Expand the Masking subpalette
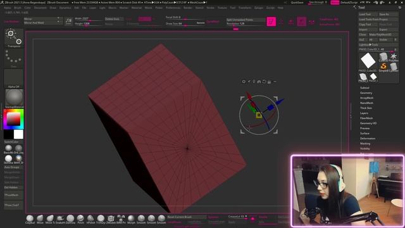Image resolution: width=405 pixels, height=228 pixels. tap(365, 144)
